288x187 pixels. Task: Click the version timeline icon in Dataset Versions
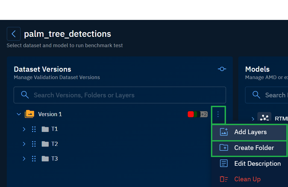(222, 69)
